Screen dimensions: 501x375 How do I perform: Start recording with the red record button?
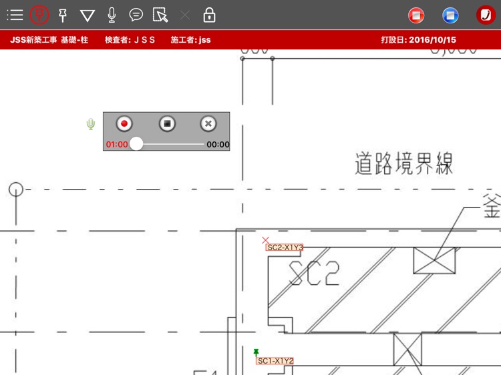124,123
